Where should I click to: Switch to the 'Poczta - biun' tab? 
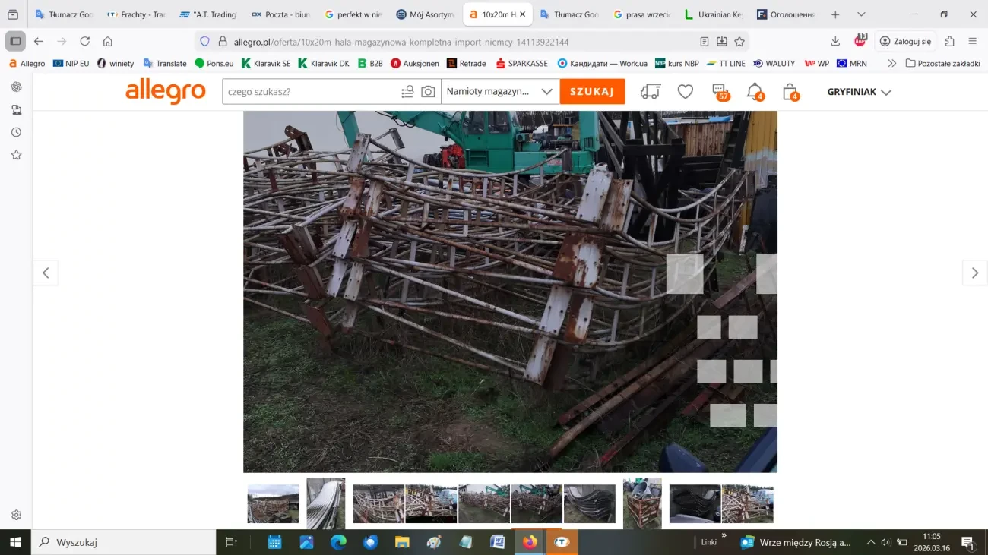pos(282,14)
